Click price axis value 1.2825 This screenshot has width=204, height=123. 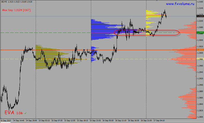pyautogui.click(x=200, y=111)
